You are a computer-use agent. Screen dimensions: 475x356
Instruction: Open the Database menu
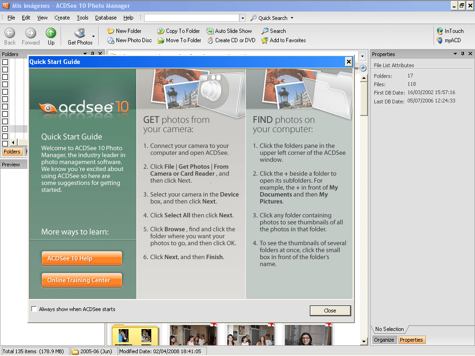[x=106, y=18]
